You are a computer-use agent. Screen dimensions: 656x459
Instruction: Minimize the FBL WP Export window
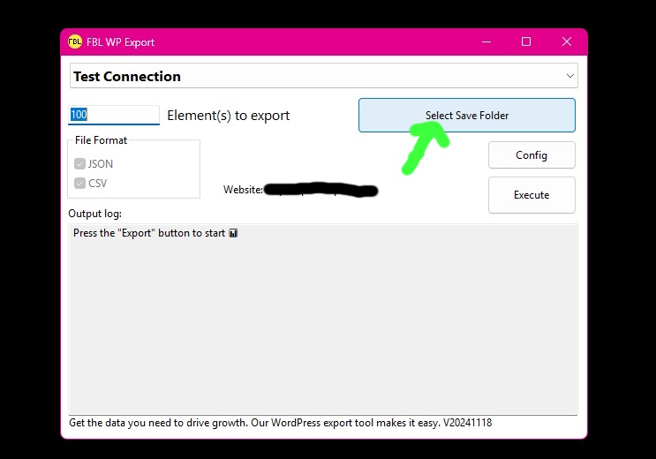click(x=486, y=41)
